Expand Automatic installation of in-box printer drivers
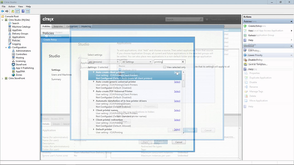 coord(94,100)
